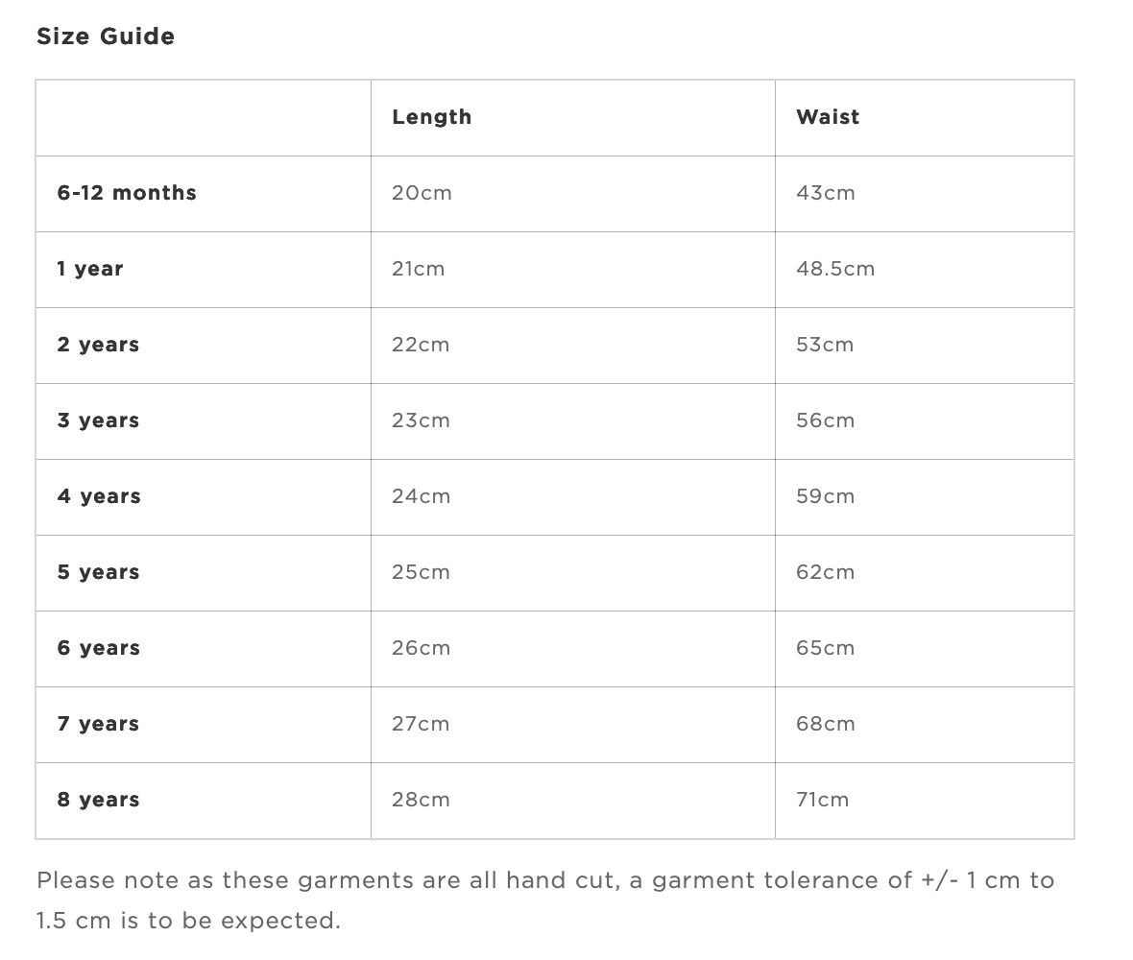
Task: Click the 5 years row label
Action: (x=98, y=572)
